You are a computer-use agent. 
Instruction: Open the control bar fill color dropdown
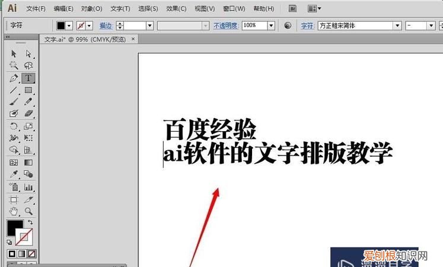[69, 26]
